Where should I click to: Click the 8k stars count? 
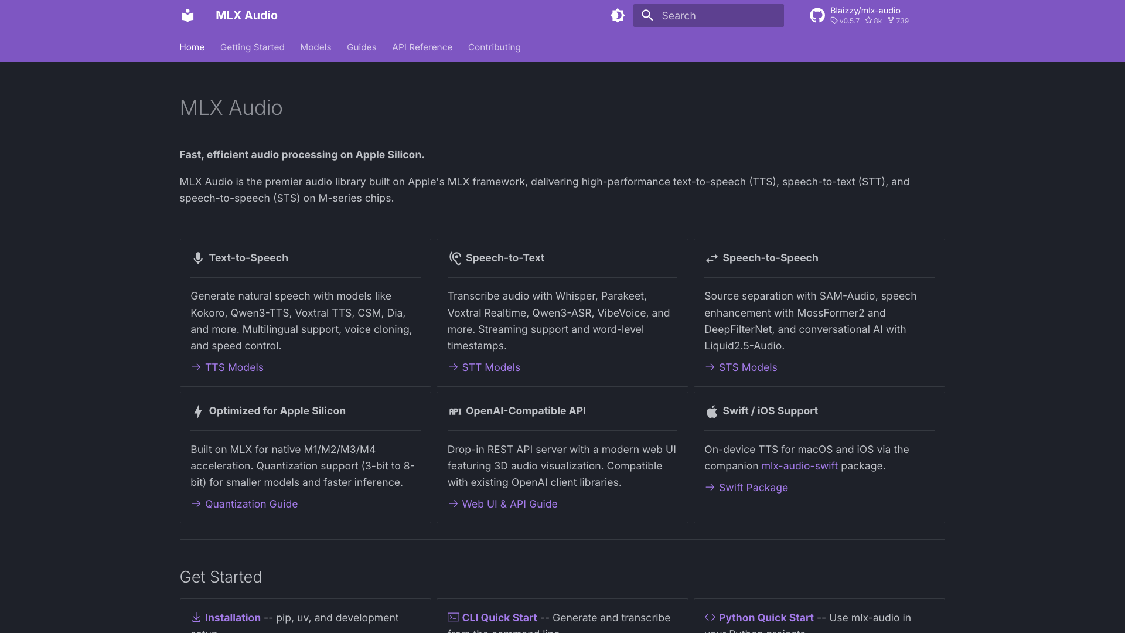877,21
